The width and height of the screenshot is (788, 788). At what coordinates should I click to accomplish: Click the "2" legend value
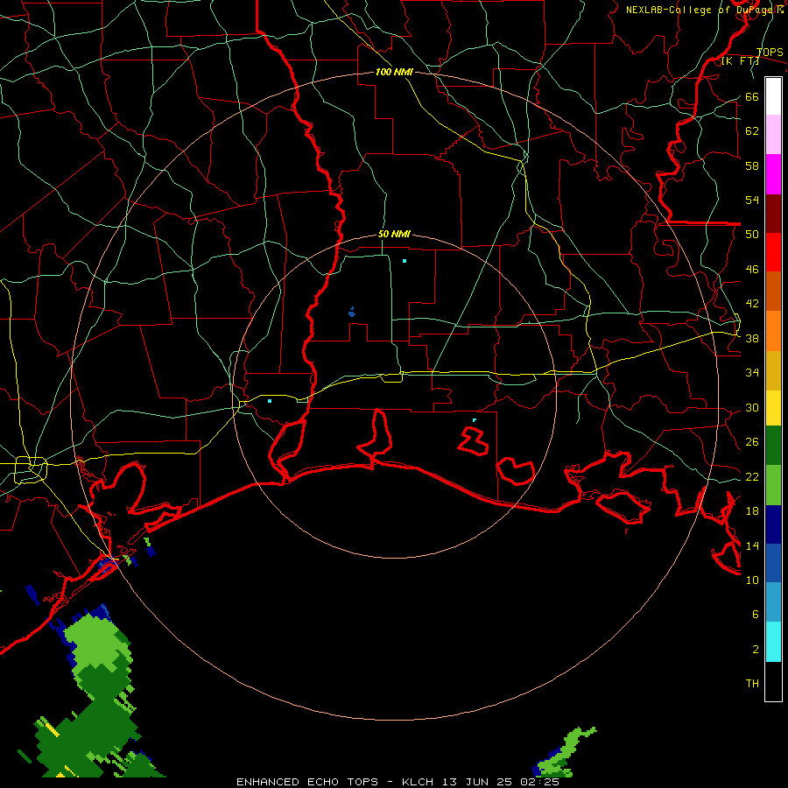756,650
